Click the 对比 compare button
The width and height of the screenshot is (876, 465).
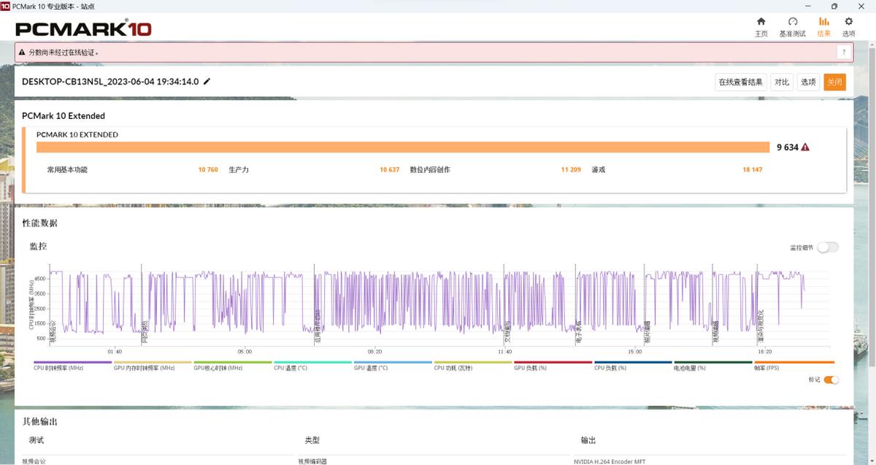[782, 82]
